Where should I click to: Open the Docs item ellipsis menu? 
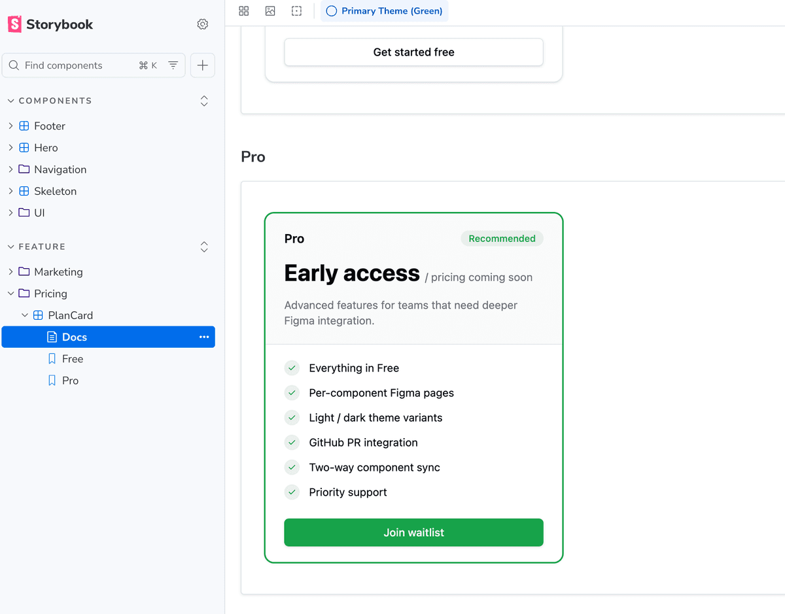click(204, 337)
